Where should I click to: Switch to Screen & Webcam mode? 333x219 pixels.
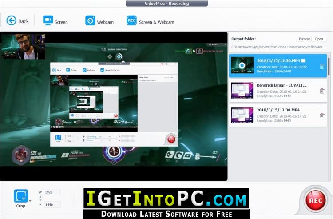[151, 21]
